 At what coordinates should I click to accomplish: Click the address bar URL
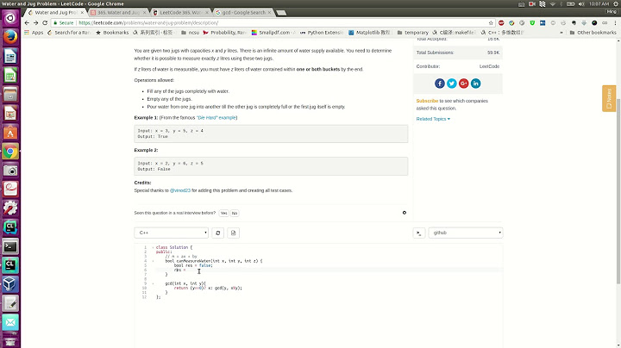pos(148,23)
